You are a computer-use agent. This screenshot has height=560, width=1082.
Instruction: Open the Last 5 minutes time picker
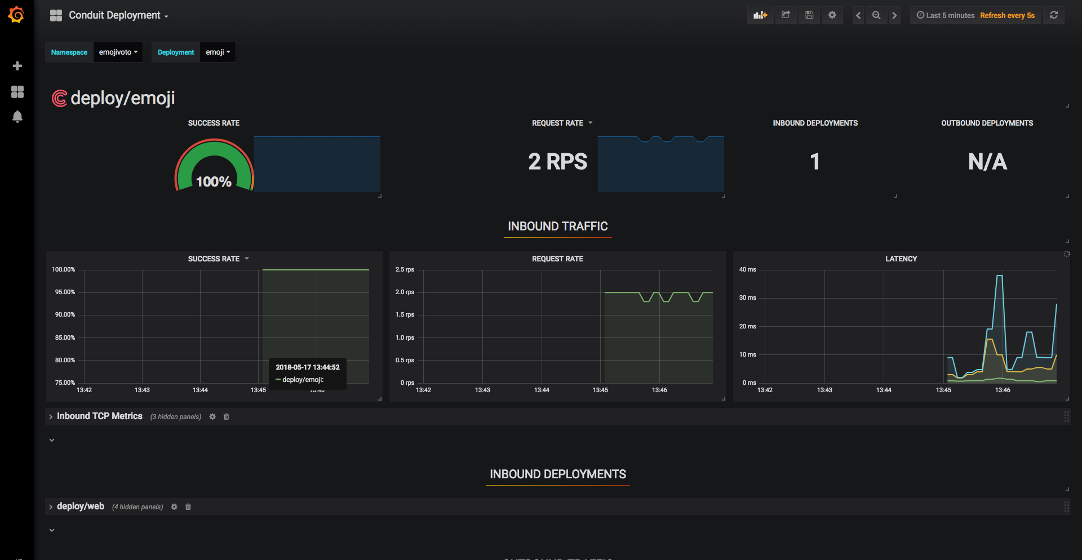click(x=946, y=15)
